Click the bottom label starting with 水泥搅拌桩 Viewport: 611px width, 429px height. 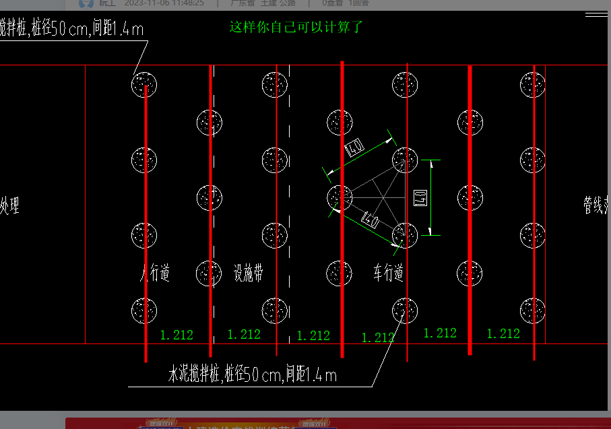pyautogui.click(x=252, y=374)
